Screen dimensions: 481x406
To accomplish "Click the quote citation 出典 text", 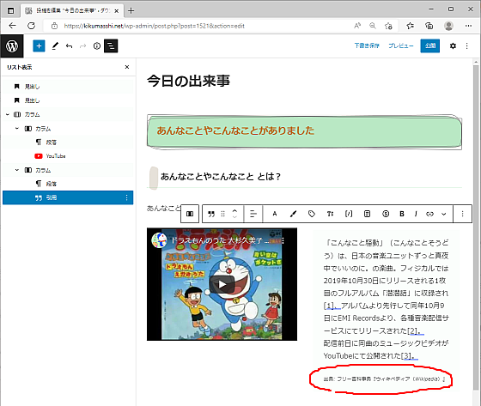I will [384, 379].
